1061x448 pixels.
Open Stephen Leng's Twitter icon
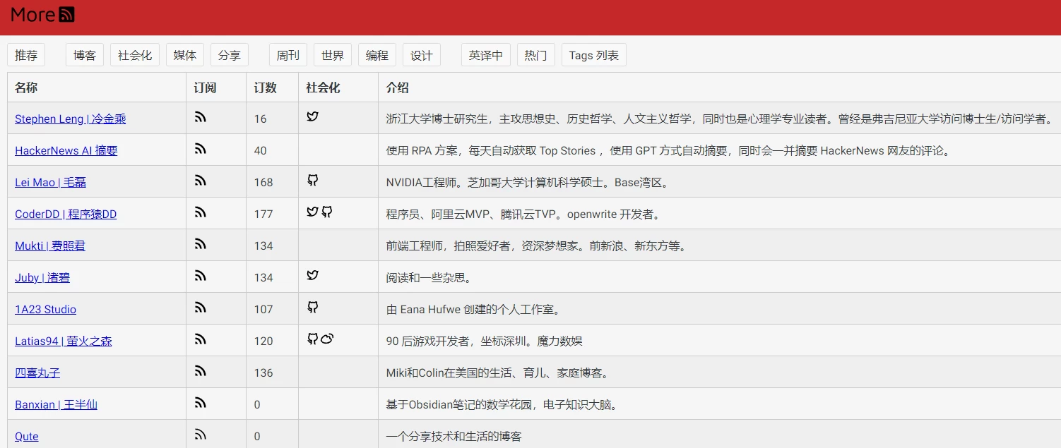[312, 116]
